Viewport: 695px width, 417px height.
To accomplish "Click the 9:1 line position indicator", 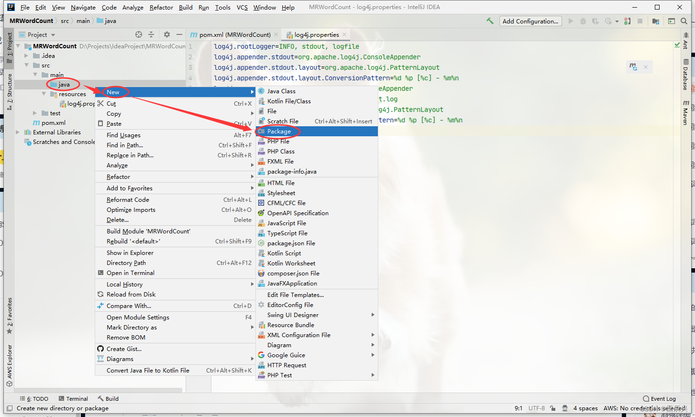I will pos(518,408).
